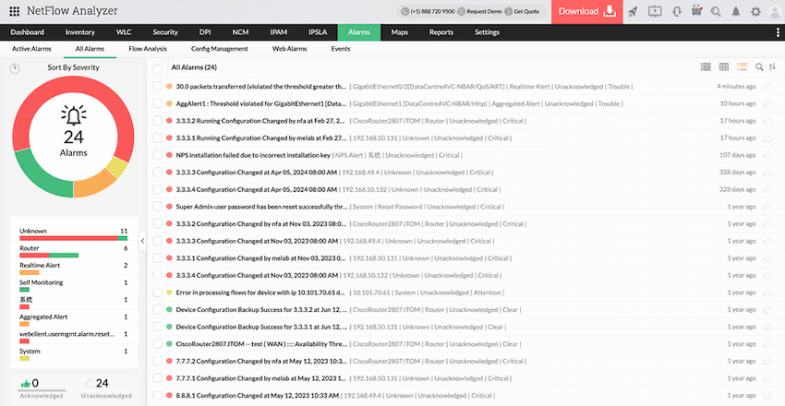The image size is (785, 406).
Task: Switch to table grid view icon
Action: click(724, 67)
